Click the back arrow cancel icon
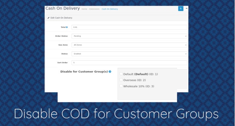Viewport: 235px width, 126px height. coord(186,9)
